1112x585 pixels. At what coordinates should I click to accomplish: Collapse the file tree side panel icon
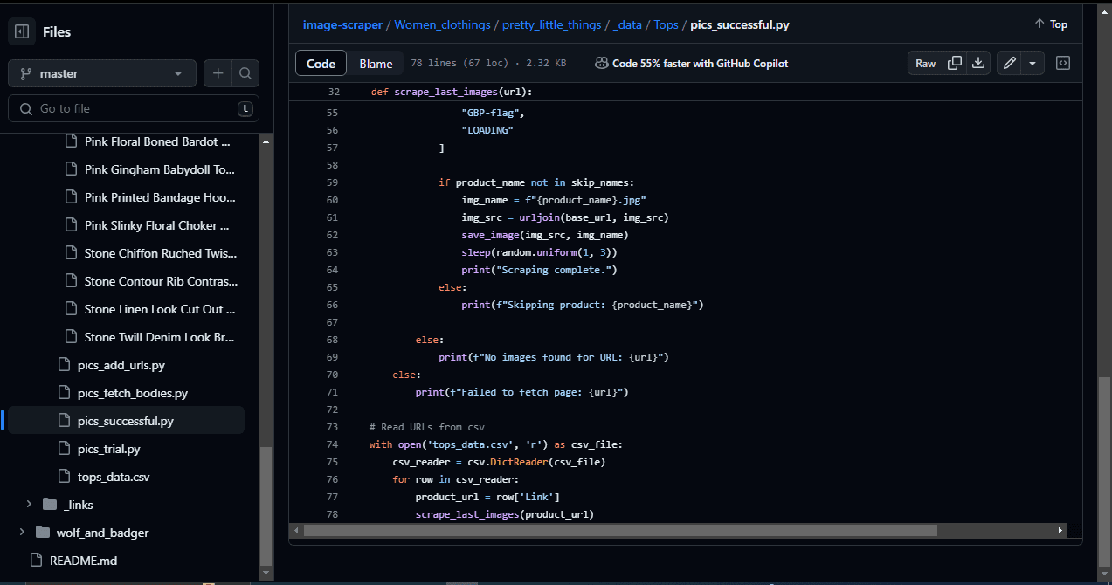tap(22, 32)
